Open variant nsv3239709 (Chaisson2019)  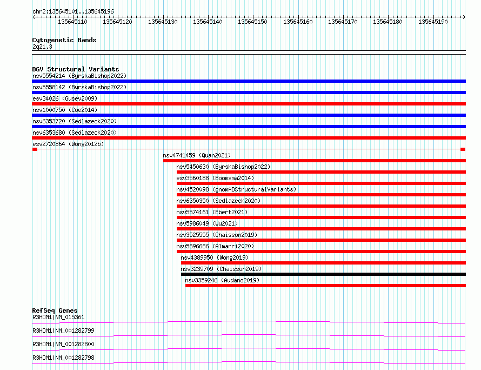[221, 269]
